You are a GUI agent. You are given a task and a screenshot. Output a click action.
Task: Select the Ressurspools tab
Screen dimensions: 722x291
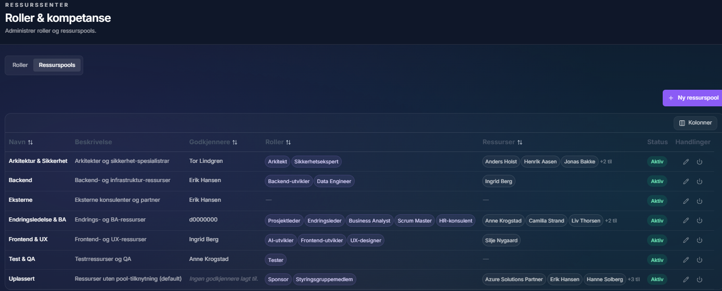(x=57, y=65)
